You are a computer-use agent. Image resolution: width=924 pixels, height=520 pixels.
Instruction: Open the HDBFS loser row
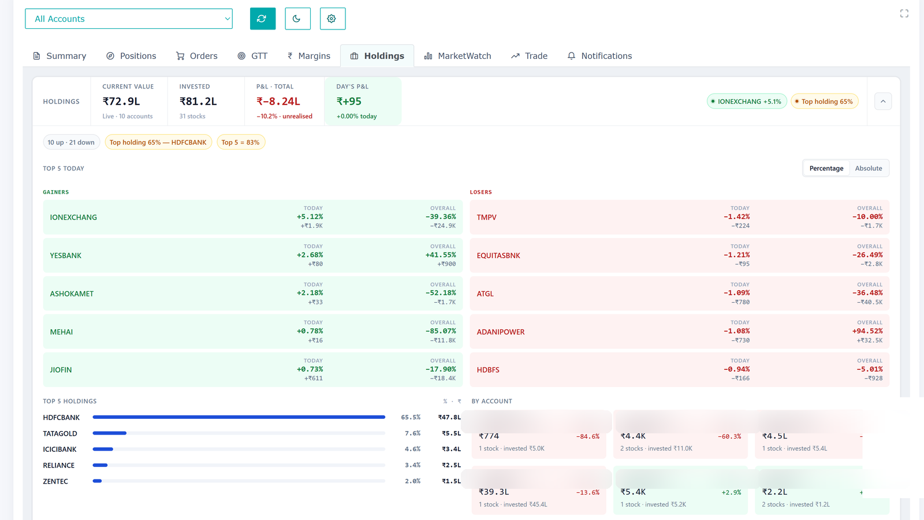(x=680, y=370)
